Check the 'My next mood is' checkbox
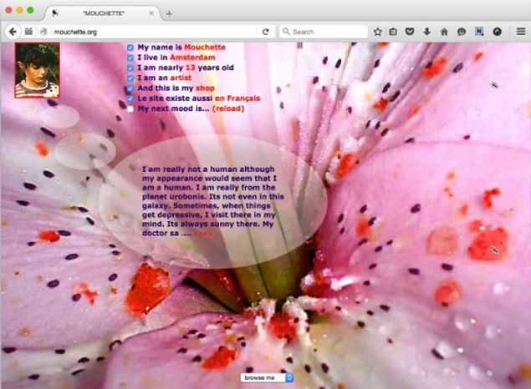This screenshot has width=531, height=389. coord(130,109)
